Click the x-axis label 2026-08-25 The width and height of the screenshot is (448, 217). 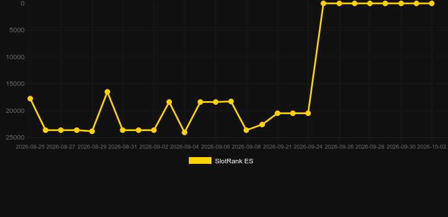30,147
